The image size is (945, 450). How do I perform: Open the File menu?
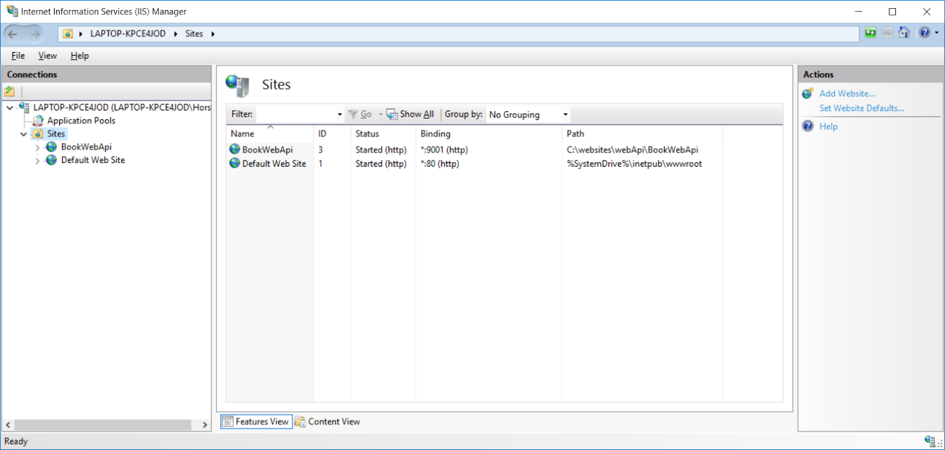click(18, 56)
